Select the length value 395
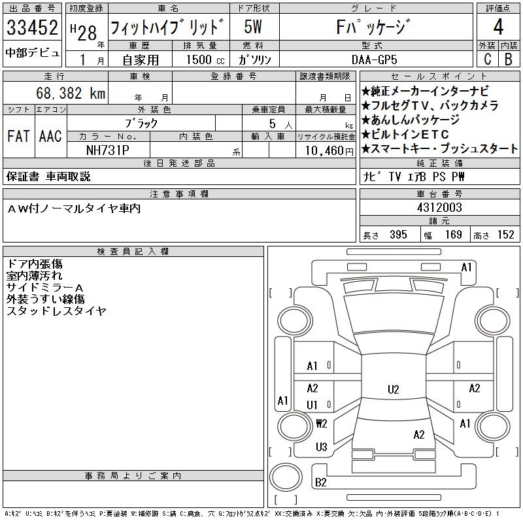 click(x=398, y=235)
